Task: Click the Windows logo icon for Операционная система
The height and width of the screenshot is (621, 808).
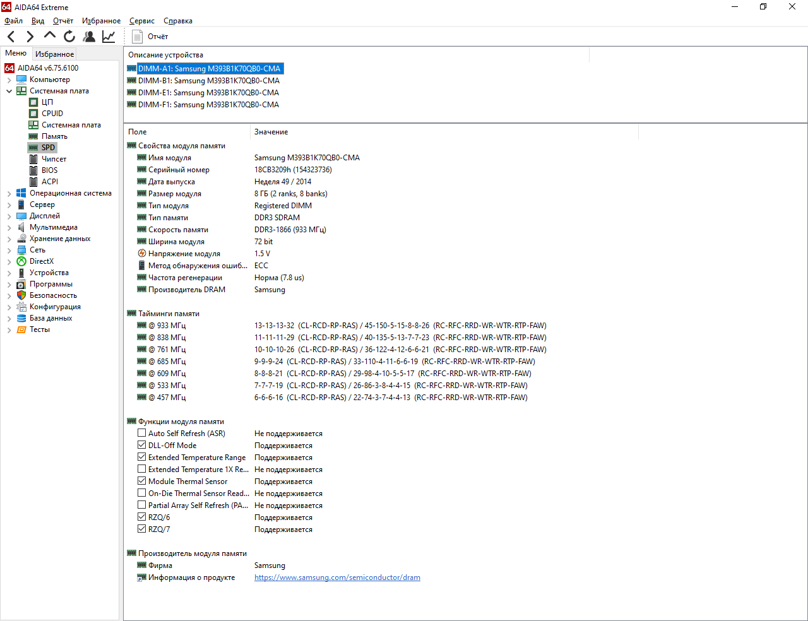Action: (x=21, y=193)
